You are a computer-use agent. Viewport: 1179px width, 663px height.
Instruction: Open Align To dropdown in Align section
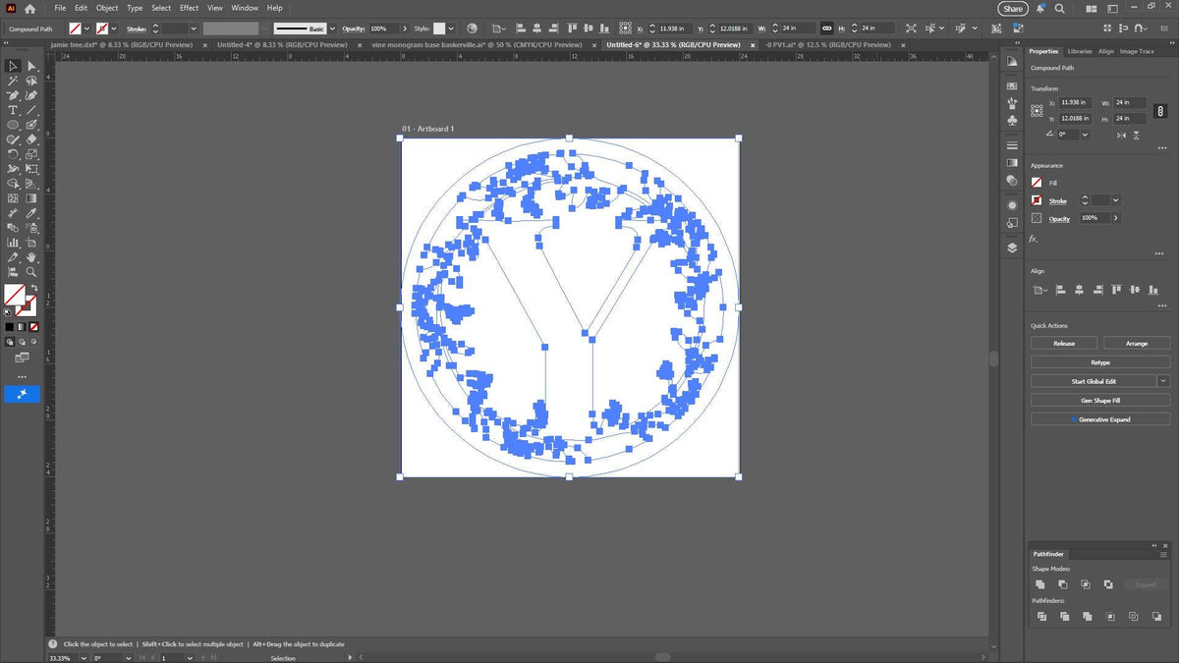(1040, 290)
